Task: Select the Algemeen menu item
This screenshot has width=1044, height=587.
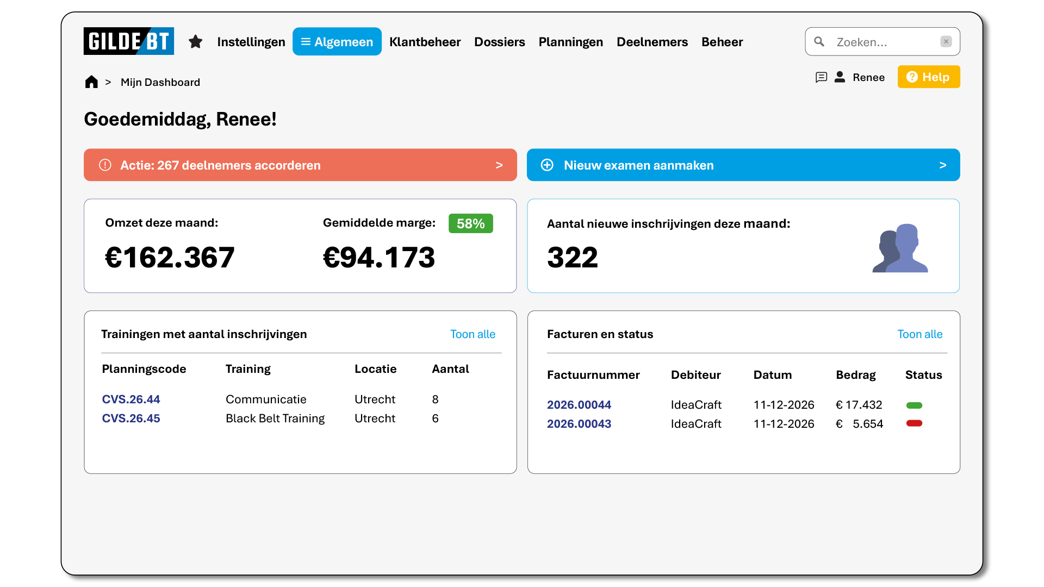Action: point(337,42)
